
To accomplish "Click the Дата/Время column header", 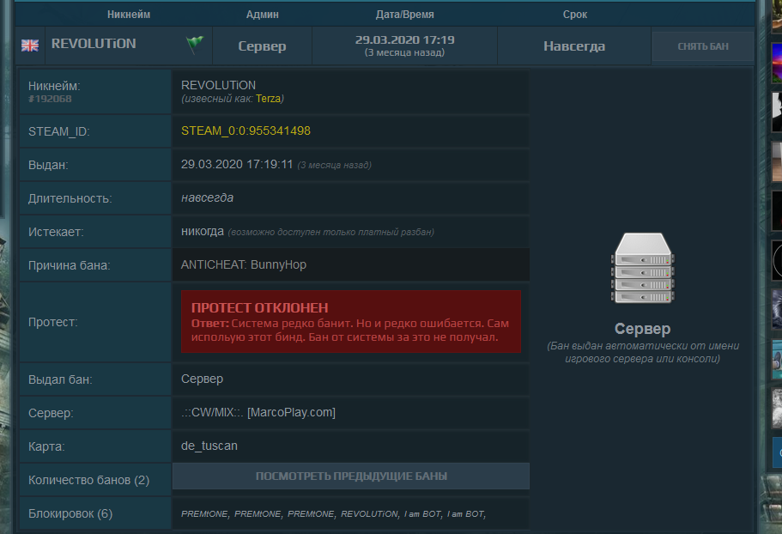I will click(404, 15).
